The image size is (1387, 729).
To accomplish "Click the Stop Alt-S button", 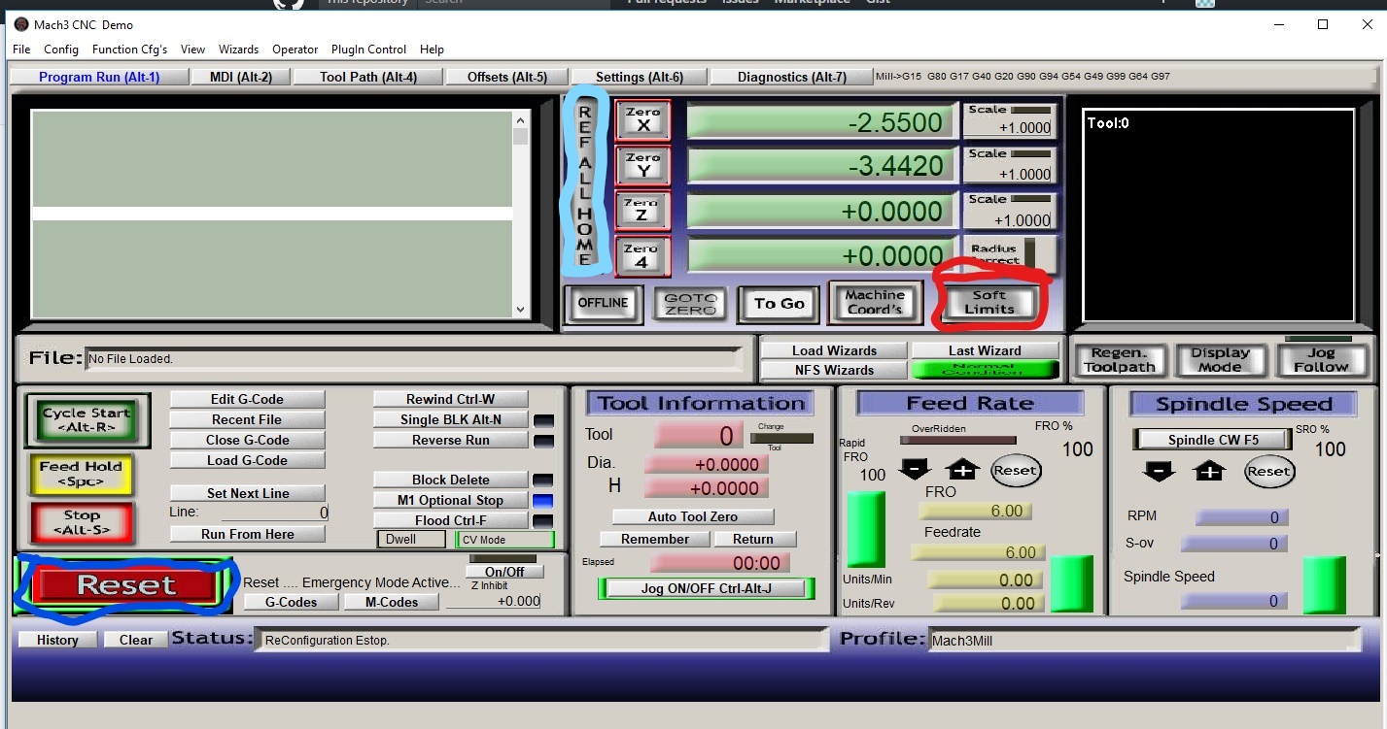I will [x=82, y=522].
